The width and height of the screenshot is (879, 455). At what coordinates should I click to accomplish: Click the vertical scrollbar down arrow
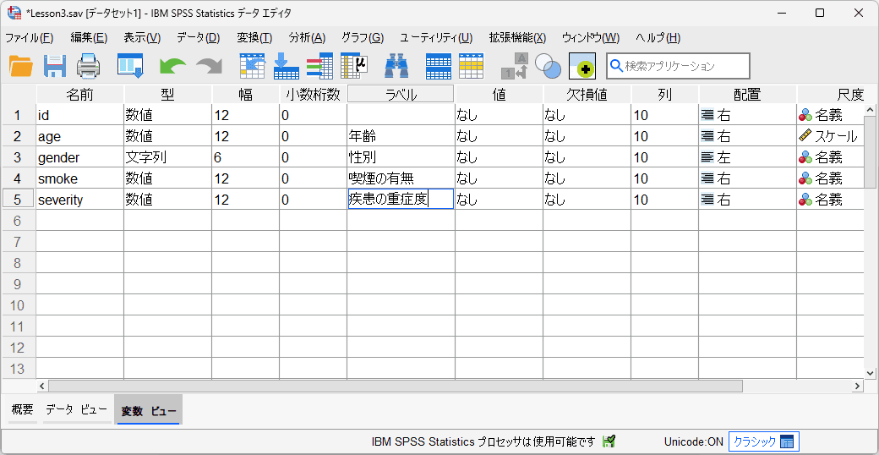coord(870,372)
